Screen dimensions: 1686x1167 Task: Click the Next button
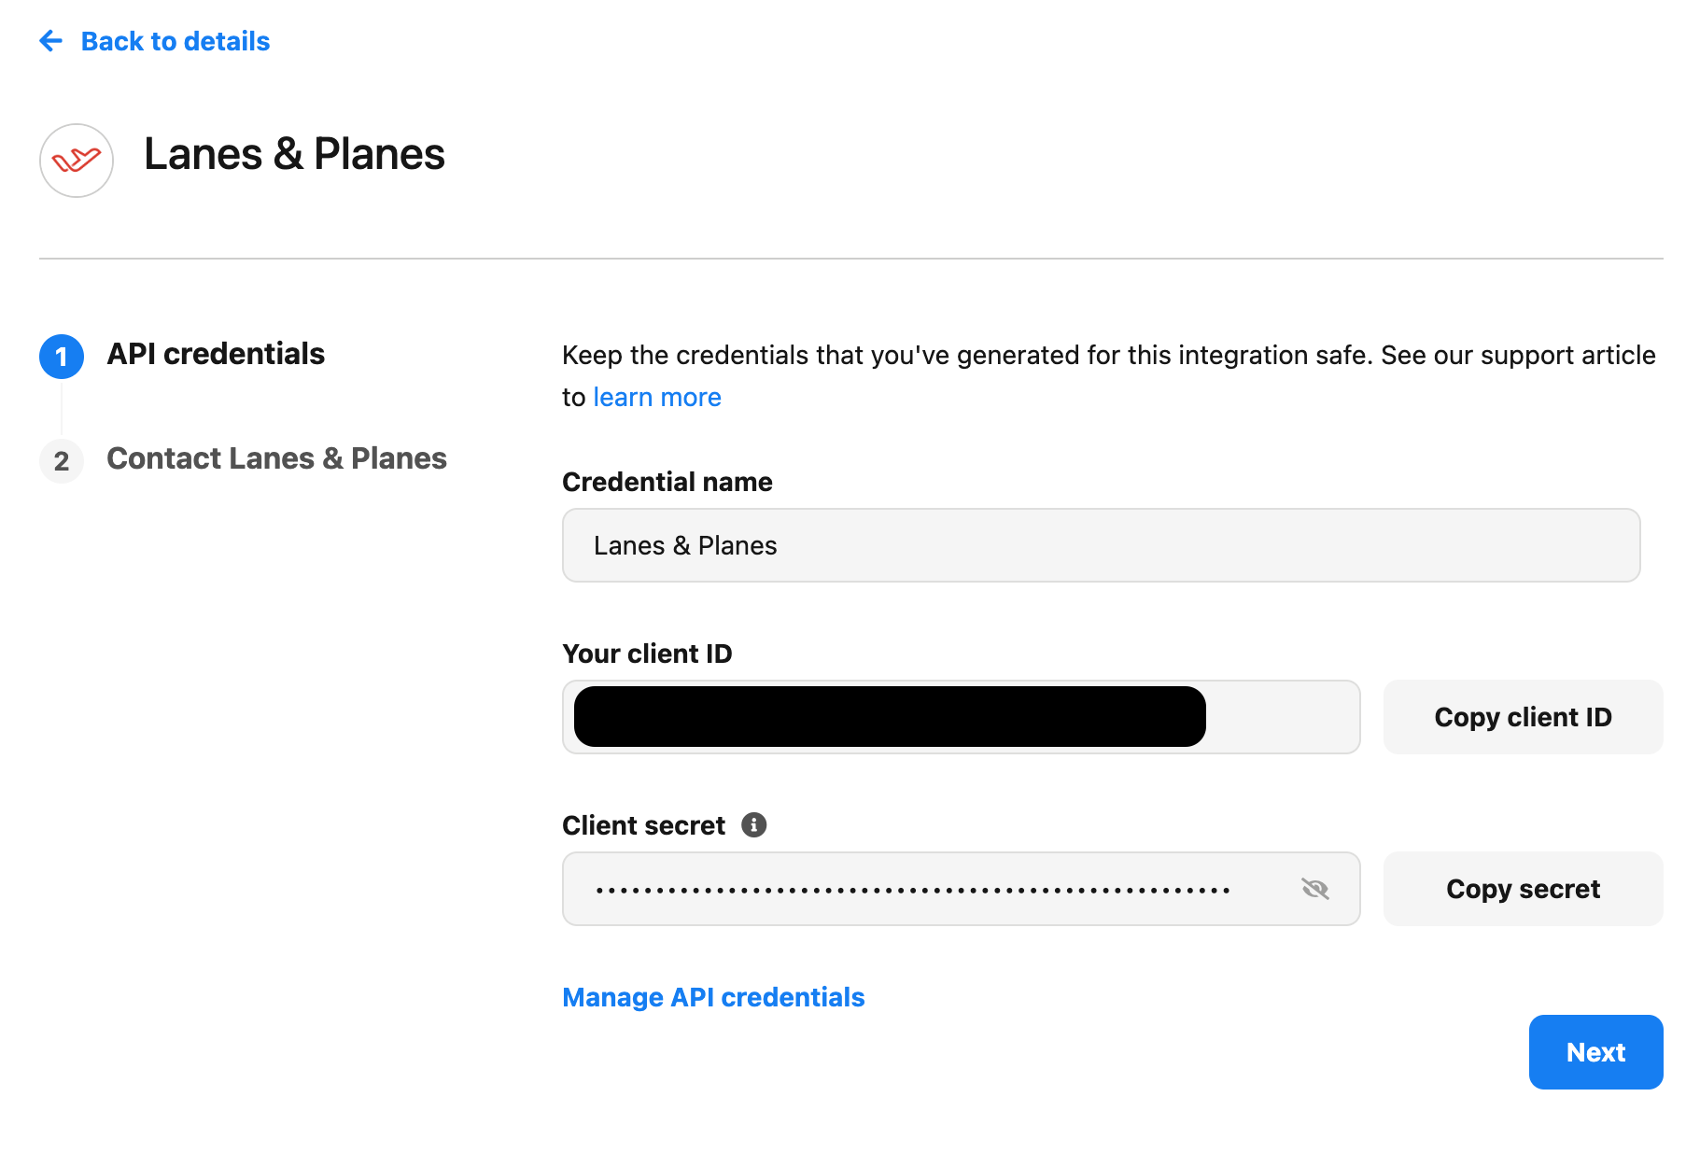point(1596,1052)
